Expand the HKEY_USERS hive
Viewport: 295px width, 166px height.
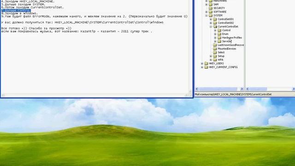202,64
